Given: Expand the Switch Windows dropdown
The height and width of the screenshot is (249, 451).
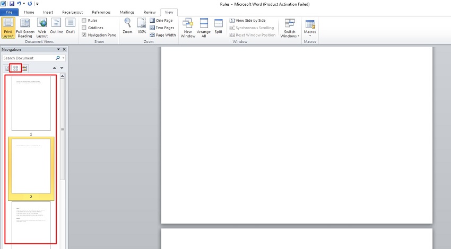Looking at the screenshot, I should click(289, 29).
